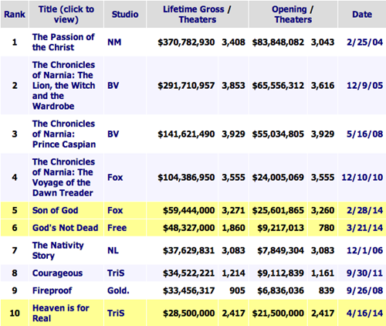Open the Courageous title link
386x326 pixels.
click(57, 273)
